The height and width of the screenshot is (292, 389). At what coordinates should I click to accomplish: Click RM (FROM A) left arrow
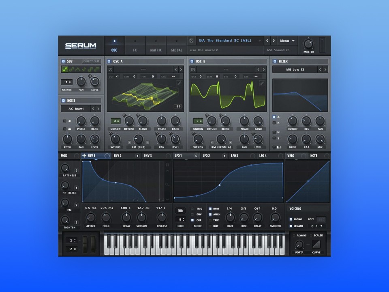[212, 142]
